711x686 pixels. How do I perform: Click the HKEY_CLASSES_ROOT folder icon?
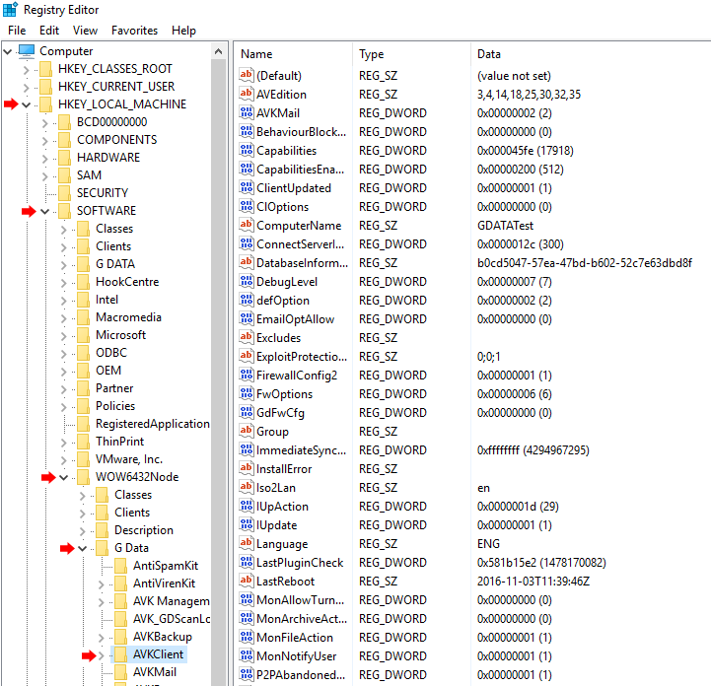(45, 69)
